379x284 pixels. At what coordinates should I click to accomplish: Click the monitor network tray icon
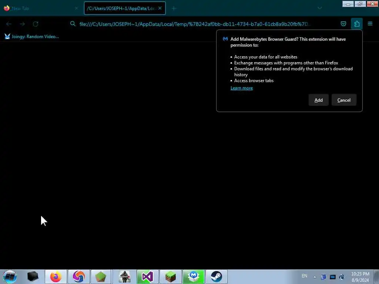pos(333,277)
